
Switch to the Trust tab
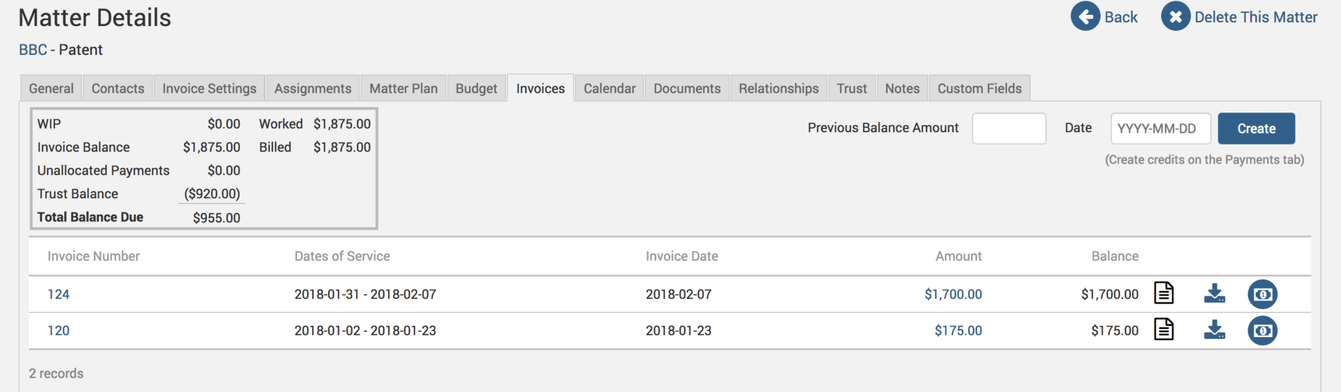(851, 88)
